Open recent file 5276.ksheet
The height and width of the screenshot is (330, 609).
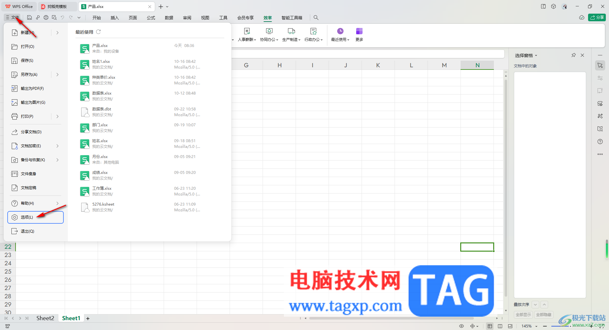(x=149, y=207)
